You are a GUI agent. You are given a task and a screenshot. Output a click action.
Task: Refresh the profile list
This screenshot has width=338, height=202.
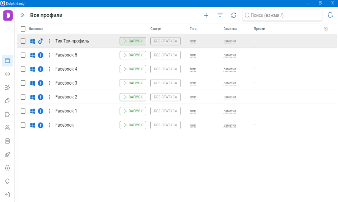tap(234, 15)
